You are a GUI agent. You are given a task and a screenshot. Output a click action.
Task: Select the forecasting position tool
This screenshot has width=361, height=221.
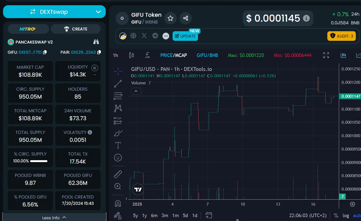118,121
